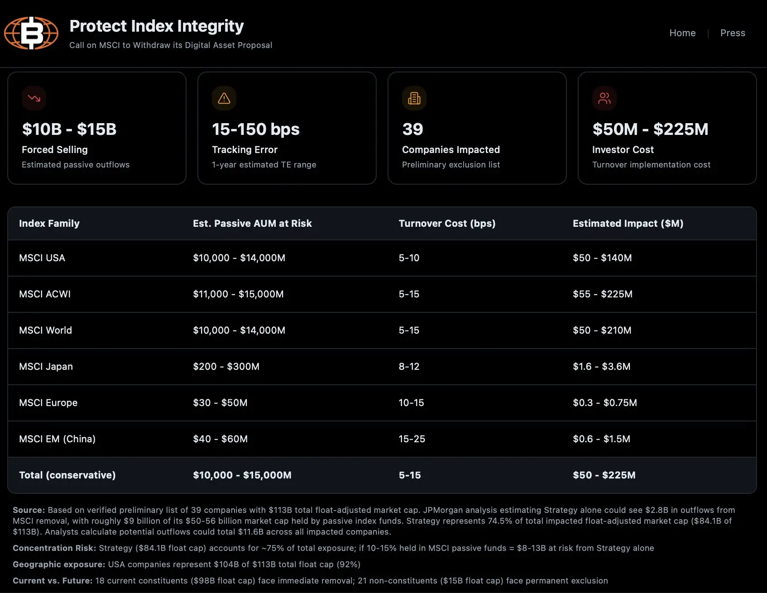Click the Companies Impacted building icon
This screenshot has height=593, width=767.
point(414,98)
